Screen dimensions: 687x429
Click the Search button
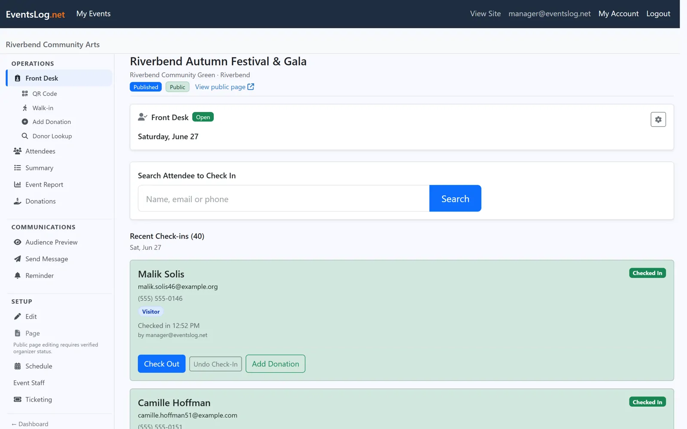(455, 199)
